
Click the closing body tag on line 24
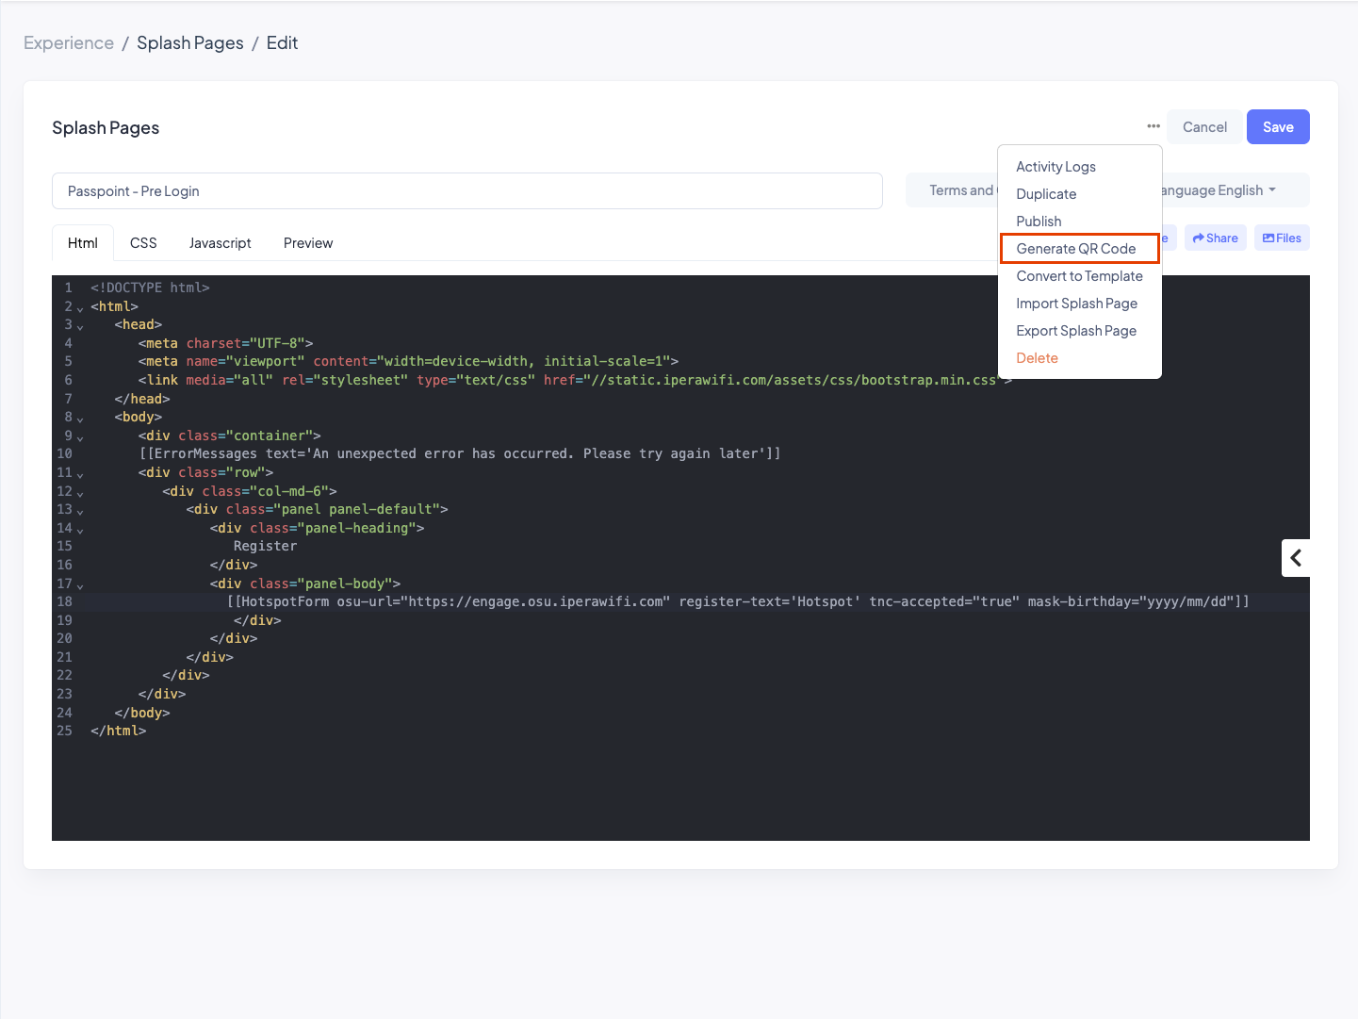point(142,713)
